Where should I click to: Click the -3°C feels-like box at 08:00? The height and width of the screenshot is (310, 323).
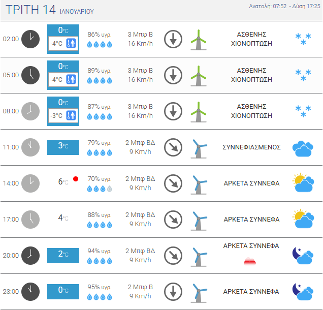tap(63, 116)
